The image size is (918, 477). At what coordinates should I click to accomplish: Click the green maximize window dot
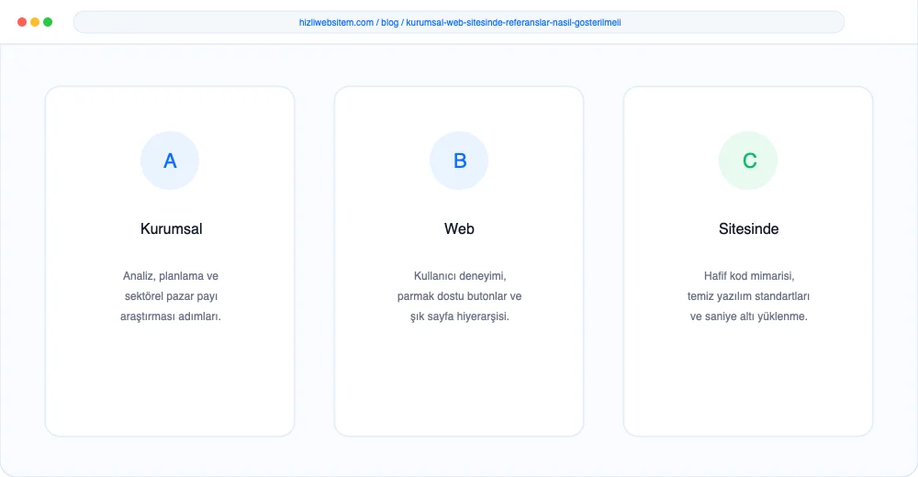[48, 22]
